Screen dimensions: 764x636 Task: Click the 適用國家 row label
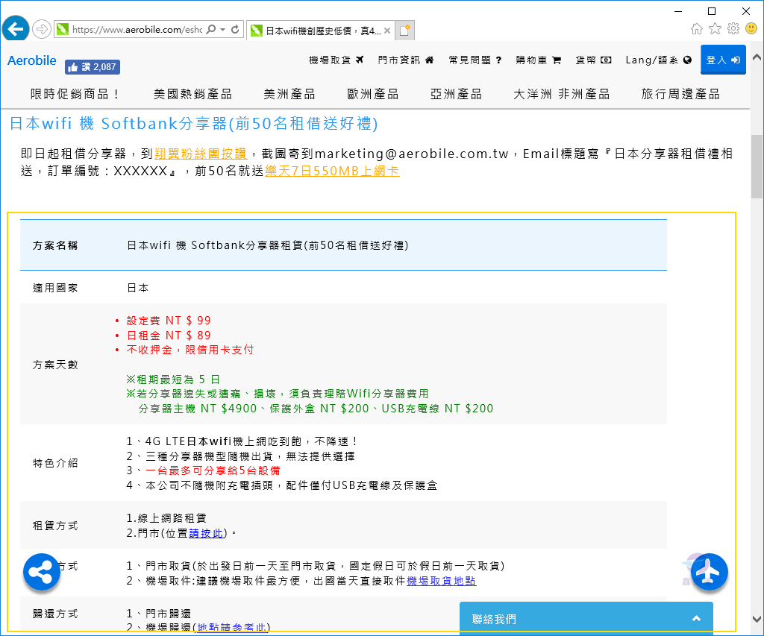tap(55, 288)
